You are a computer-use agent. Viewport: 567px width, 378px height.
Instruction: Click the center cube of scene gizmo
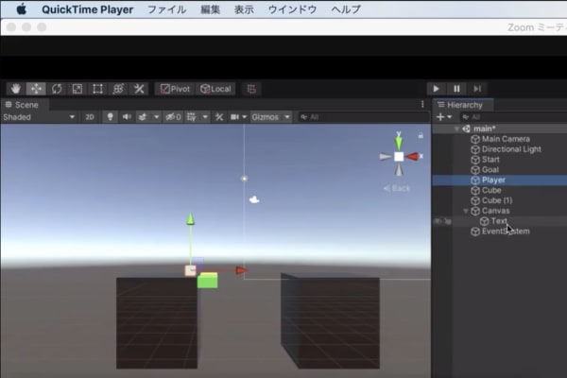point(399,157)
